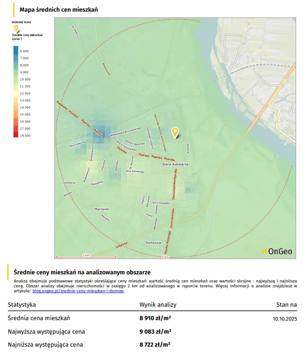Click the 'Statystyka' column header
The width and height of the screenshot is (305, 361).
22,304
